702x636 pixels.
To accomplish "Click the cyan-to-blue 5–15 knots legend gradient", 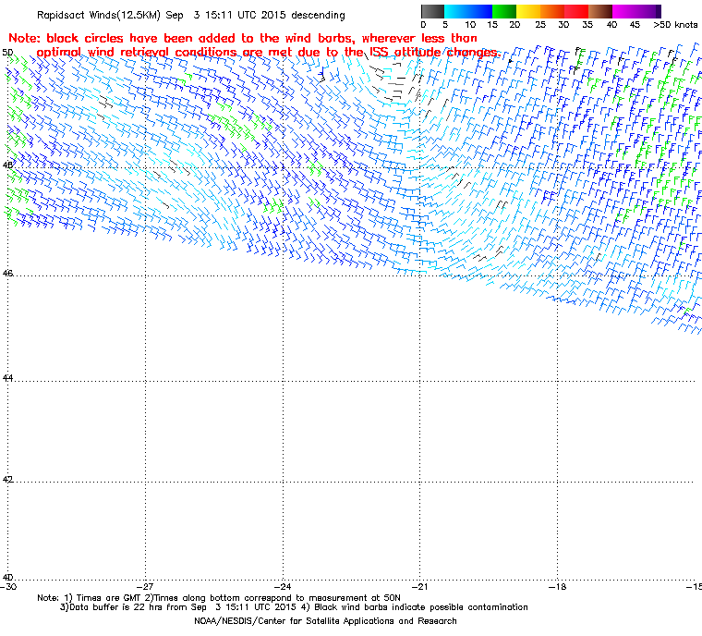I will point(468,11).
